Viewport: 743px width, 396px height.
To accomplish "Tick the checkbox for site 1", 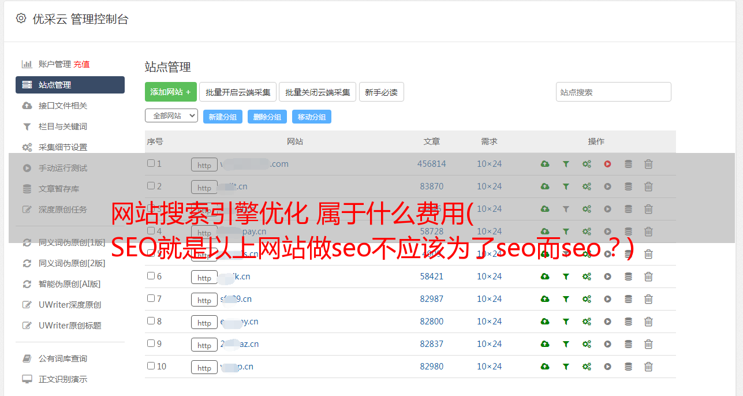I will (151, 163).
